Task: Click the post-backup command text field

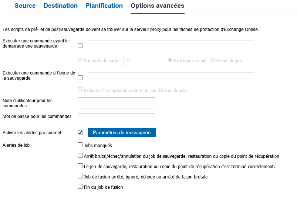Action: [171, 78]
